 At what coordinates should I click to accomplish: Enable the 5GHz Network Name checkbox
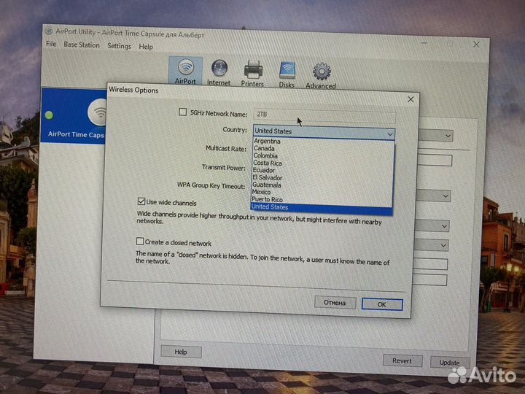pos(182,112)
